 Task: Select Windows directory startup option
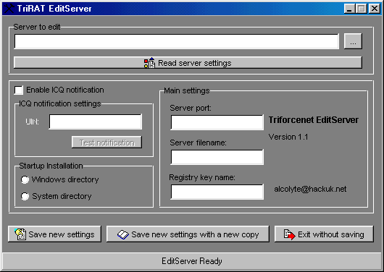coord(25,180)
